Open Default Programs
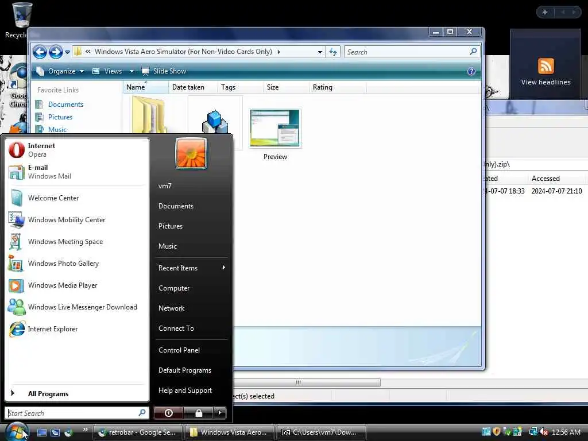Viewport: 588px width, 441px height. coord(191,370)
